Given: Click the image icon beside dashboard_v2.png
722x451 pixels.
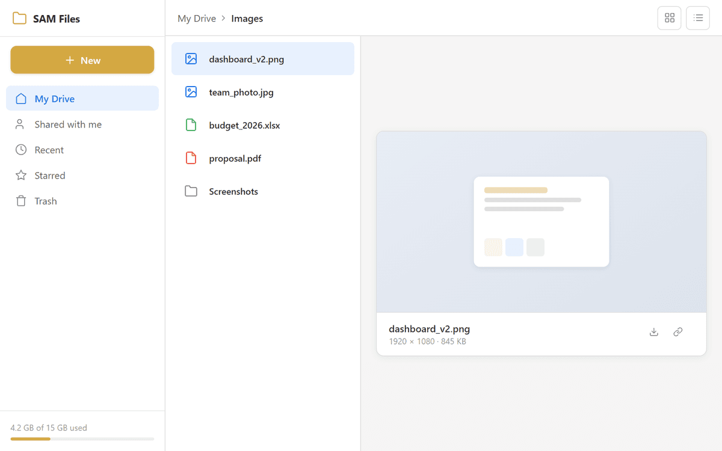Looking at the screenshot, I should pos(191,58).
